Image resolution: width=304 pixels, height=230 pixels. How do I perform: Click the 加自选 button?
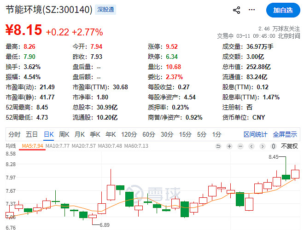[x=283, y=10]
